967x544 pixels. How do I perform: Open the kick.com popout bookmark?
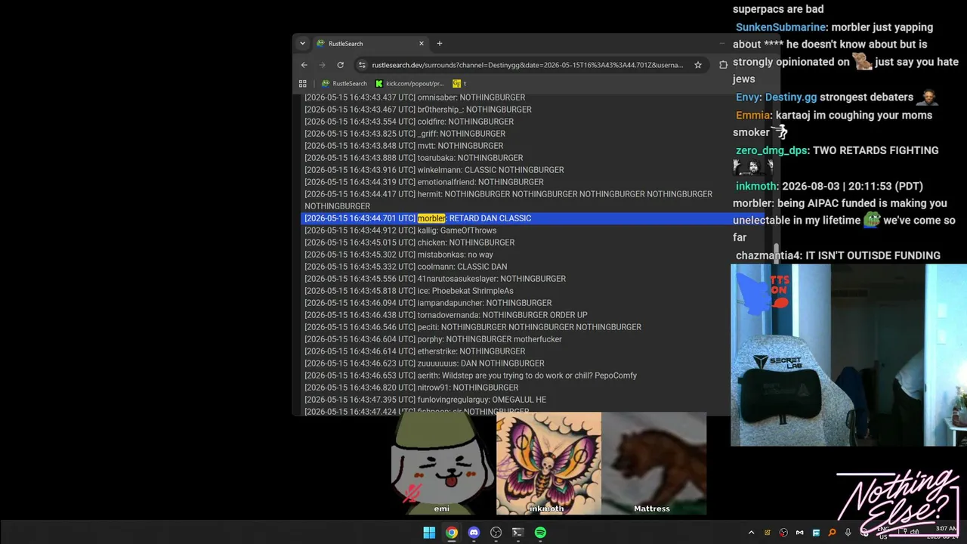(x=409, y=84)
